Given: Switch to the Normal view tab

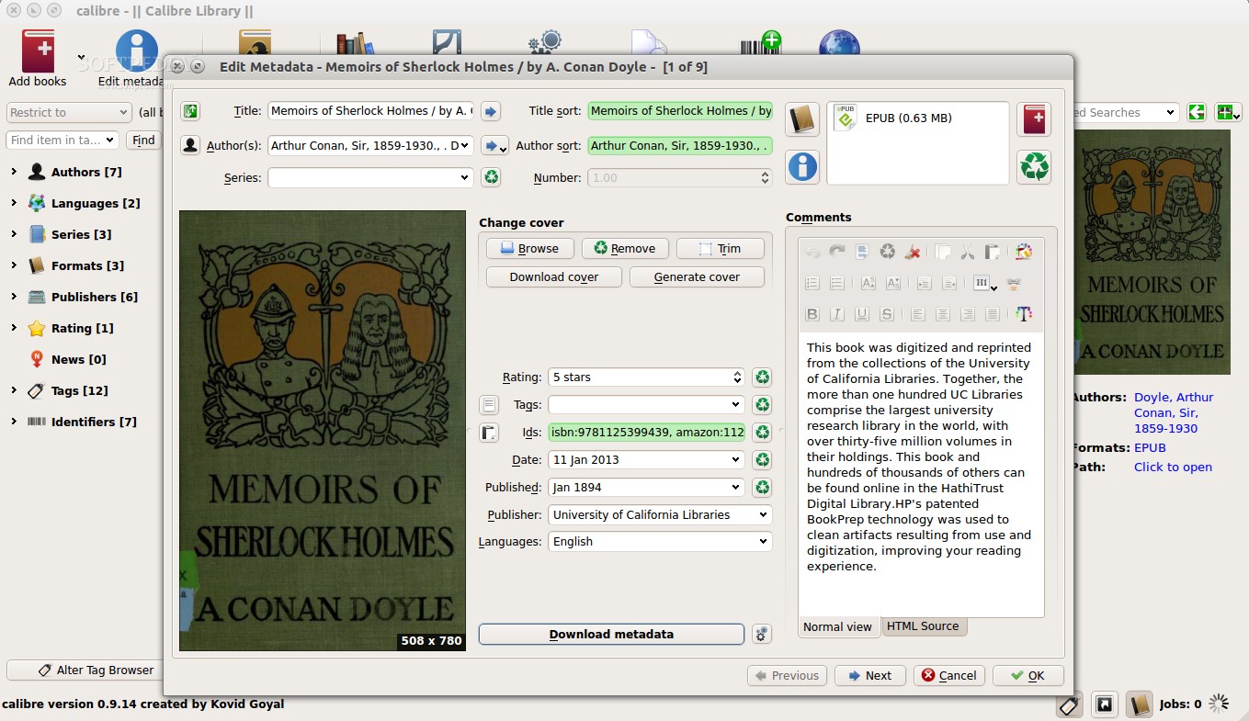Looking at the screenshot, I should tap(836, 626).
